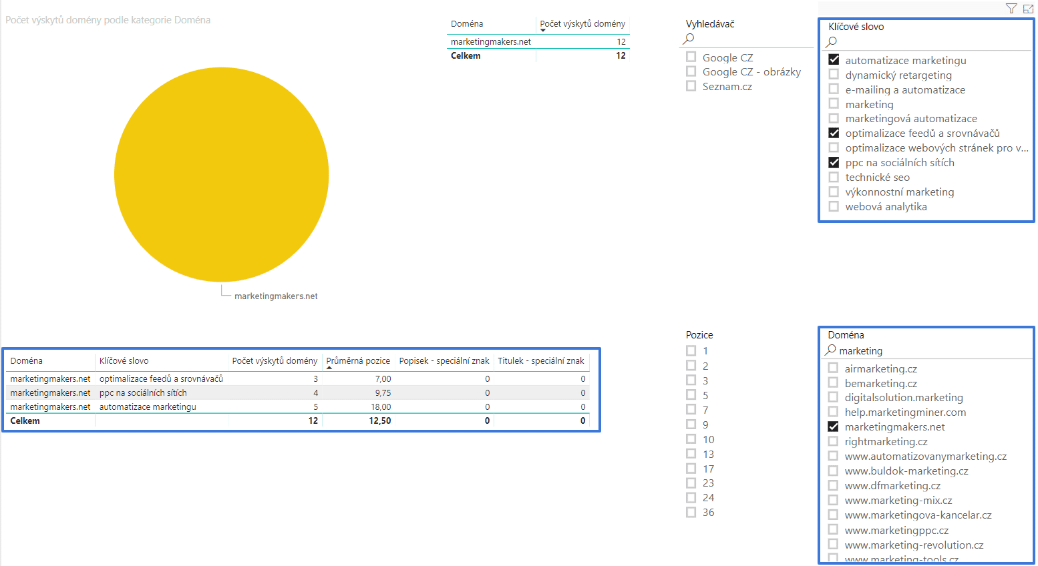Uncheck marketingmakers.net in Doména slicer
1038x566 pixels.
click(x=833, y=427)
